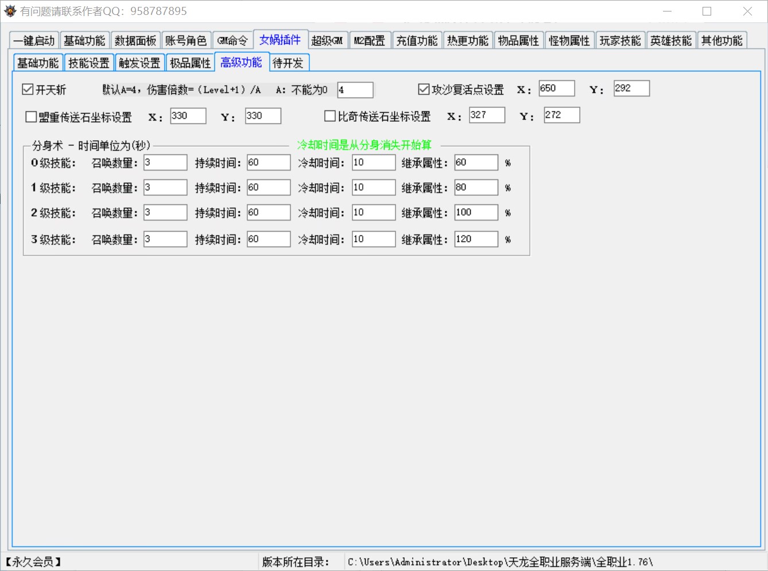Screen dimensions: 768x571
Task: Click 0级技能 持续时间 field
Action: pyautogui.click(x=269, y=163)
